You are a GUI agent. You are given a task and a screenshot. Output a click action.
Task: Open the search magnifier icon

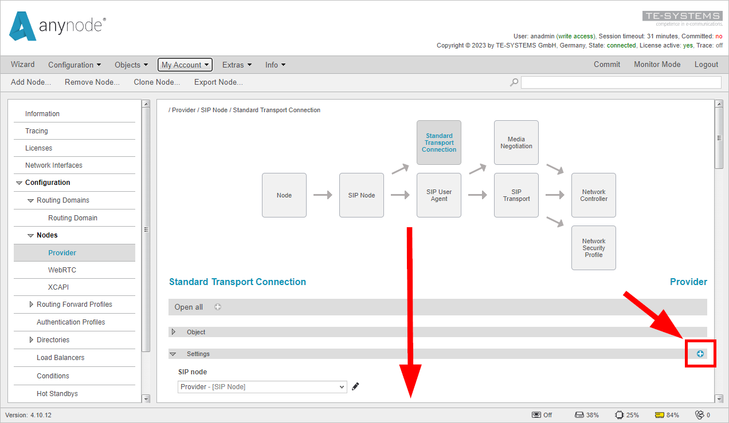[514, 82]
